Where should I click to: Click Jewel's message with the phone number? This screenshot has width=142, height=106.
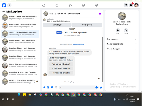[x=70, y=53]
